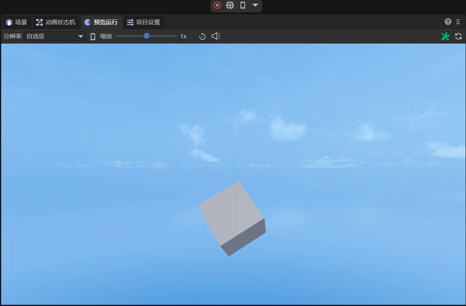
Task: Select the 预览运行 tab
Action: coord(101,22)
